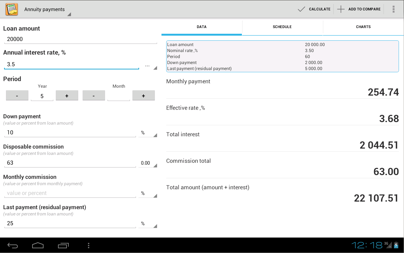Open the three-dot overflow menu
The height and width of the screenshot is (253, 404).
click(393, 9)
